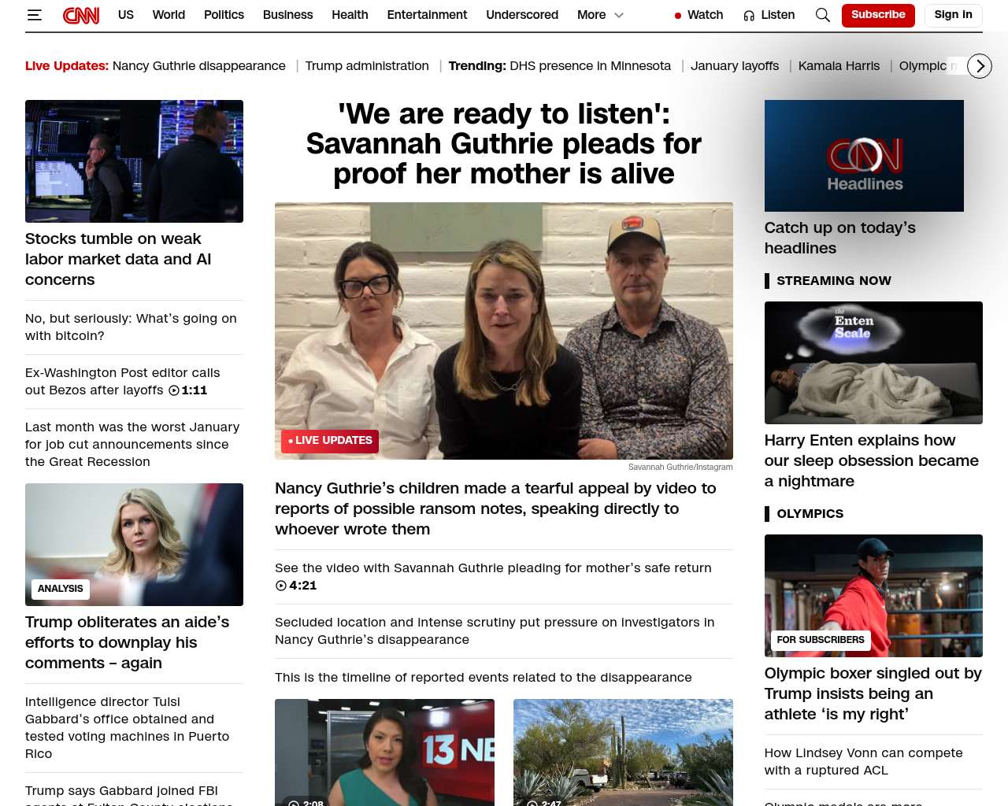Viewport: 1008px width, 806px height.
Task: Read Harry Enten sleep obsession story
Action: point(872,460)
